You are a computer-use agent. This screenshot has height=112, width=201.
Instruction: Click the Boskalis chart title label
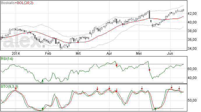tap(8, 3)
